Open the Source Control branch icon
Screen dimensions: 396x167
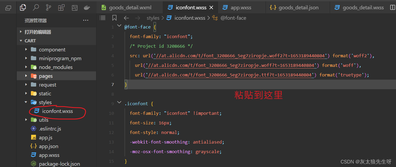click(x=48, y=8)
